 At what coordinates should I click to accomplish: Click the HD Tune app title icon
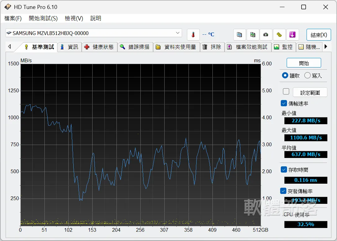8,7
